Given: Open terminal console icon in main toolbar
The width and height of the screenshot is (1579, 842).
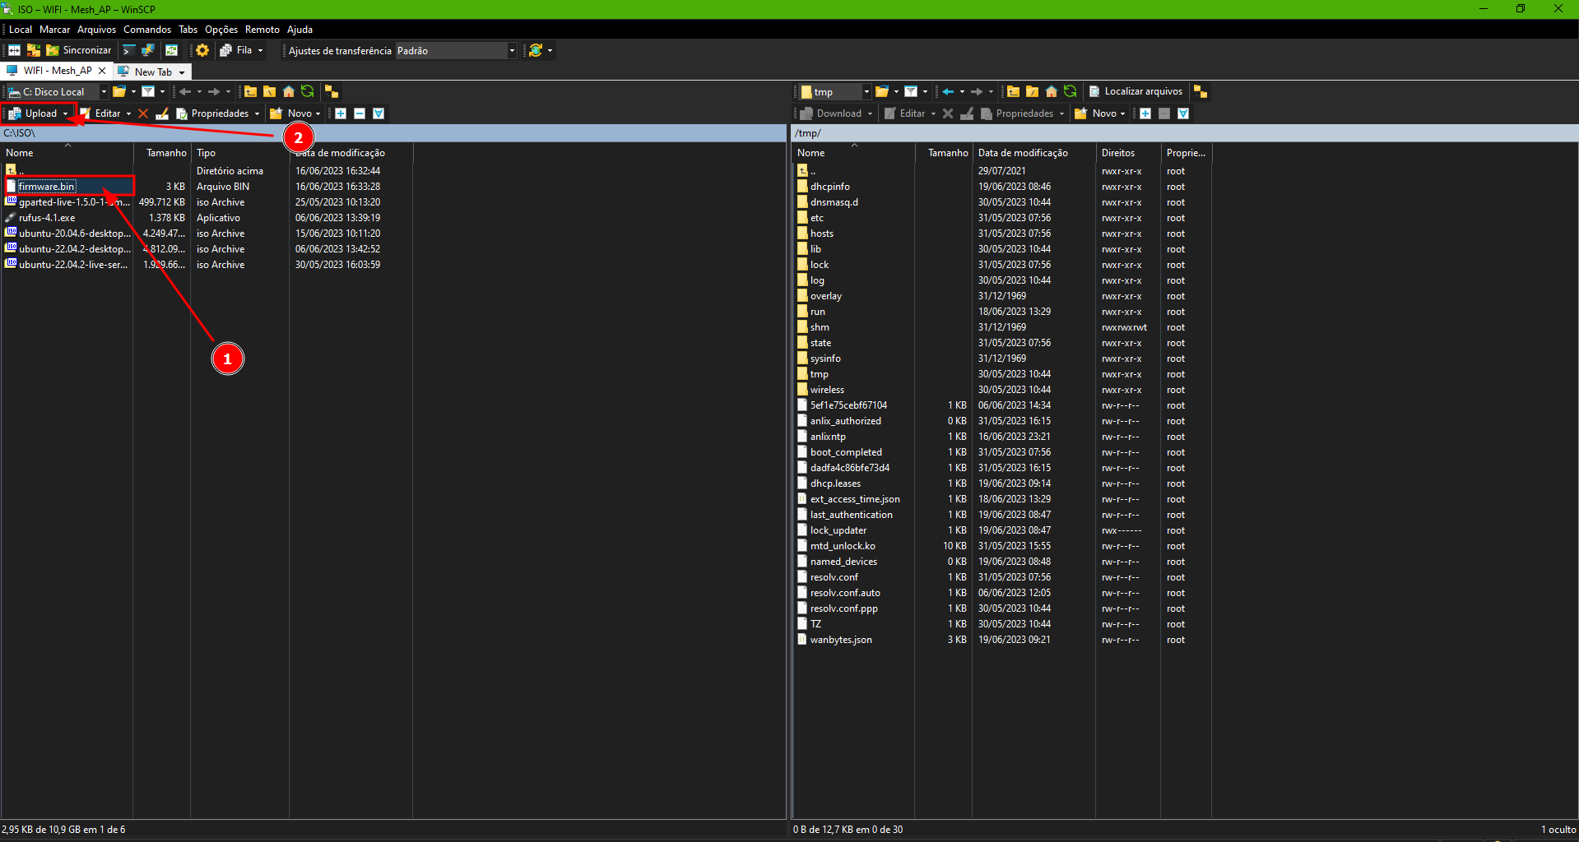Looking at the screenshot, I should (128, 50).
